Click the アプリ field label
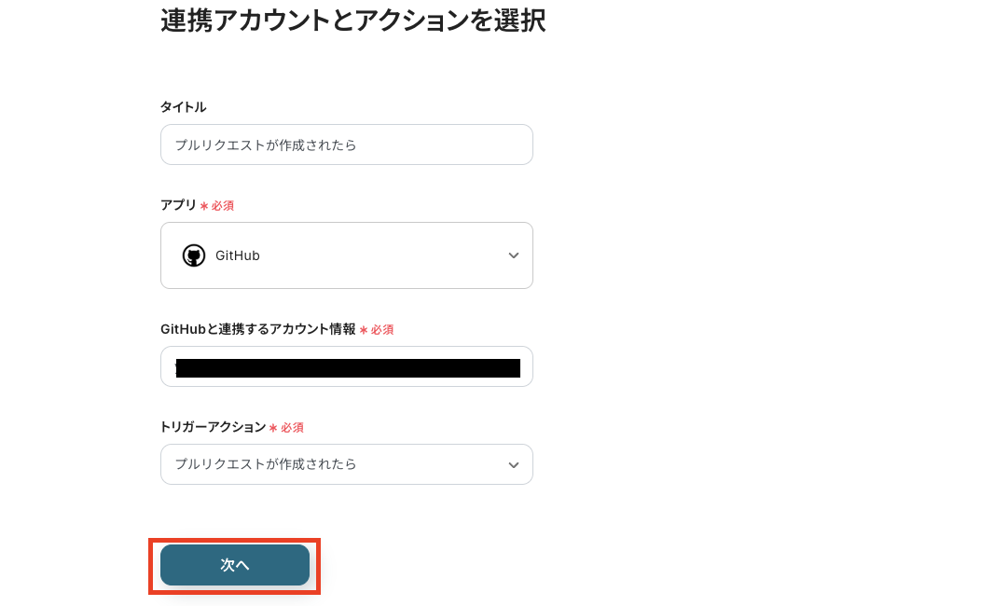 click(x=178, y=205)
